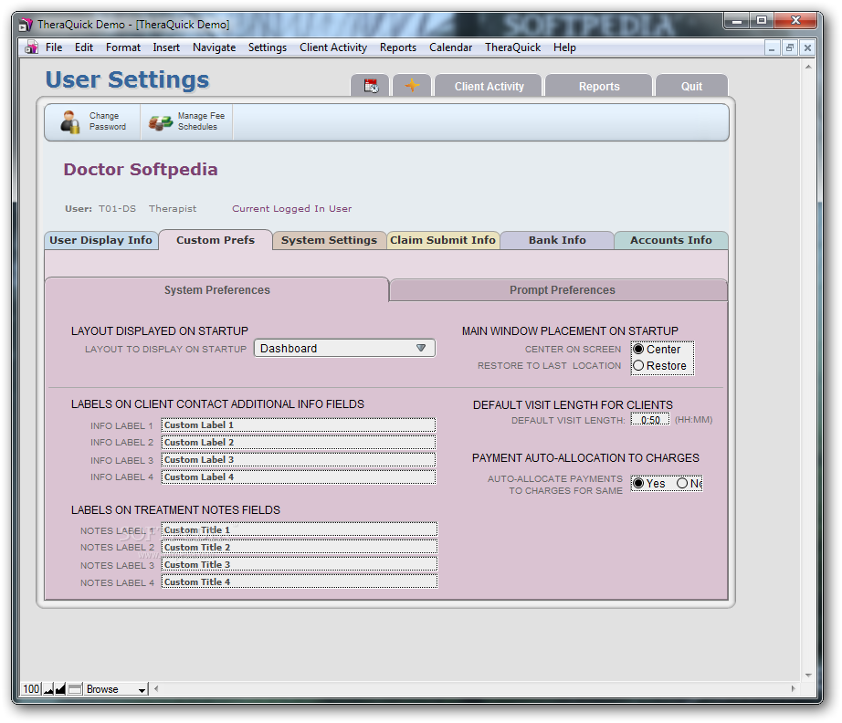The height and width of the screenshot is (723, 842).
Task: Select Center window placement radio
Action: click(x=638, y=349)
